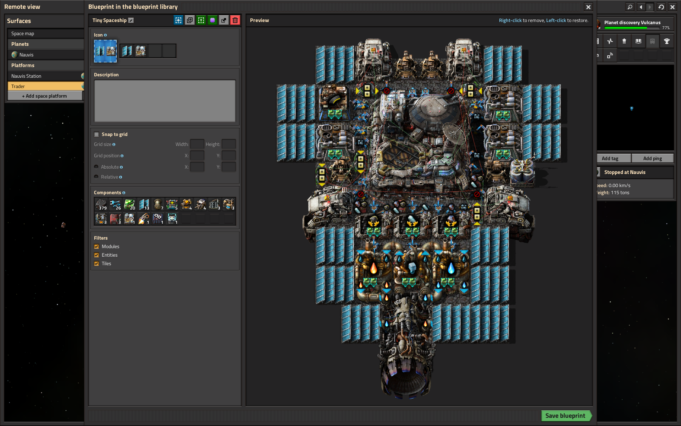Click the Absolute X input field
Viewport: 681px width, 426px height.
pyautogui.click(x=197, y=167)
